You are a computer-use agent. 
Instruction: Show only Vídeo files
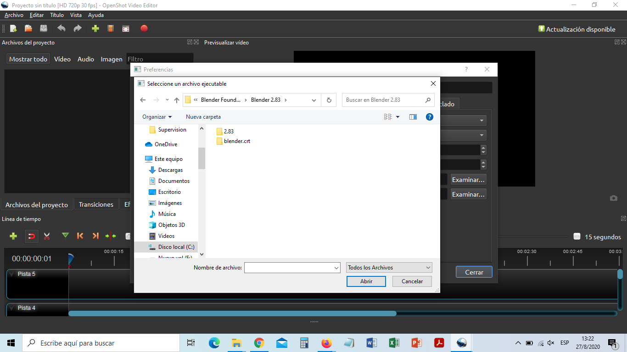point(62,59)
